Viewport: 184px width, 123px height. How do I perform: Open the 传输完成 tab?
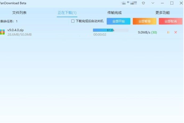point(114,13)
